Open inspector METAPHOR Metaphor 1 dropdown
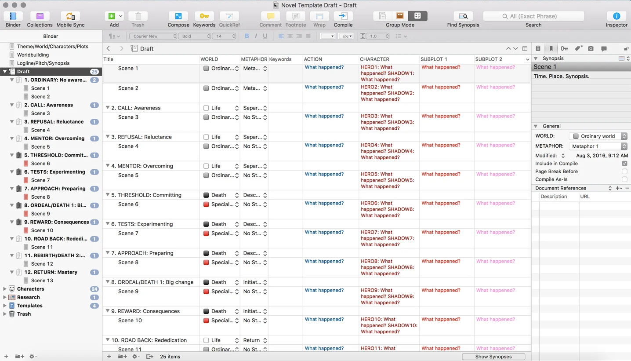The height and width of the screenshot is (361, 631). pos(598,146)
